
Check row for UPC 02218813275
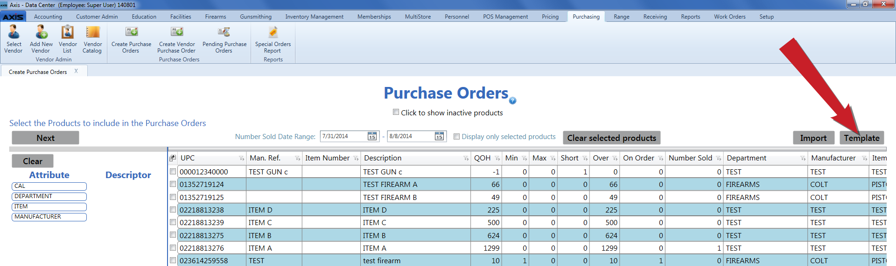[x=173, y=235]
